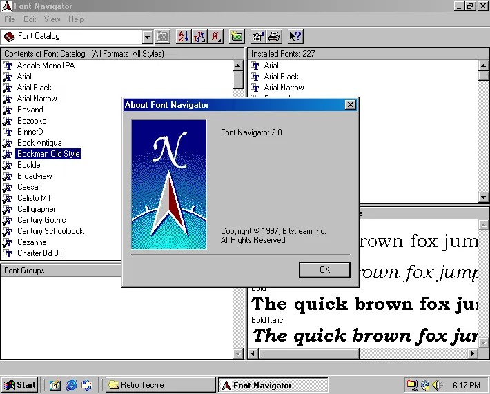Activate the What's This help pointer icon
Image resolution: width=490 pixels, height=394 pixels.
coord(295,37)
